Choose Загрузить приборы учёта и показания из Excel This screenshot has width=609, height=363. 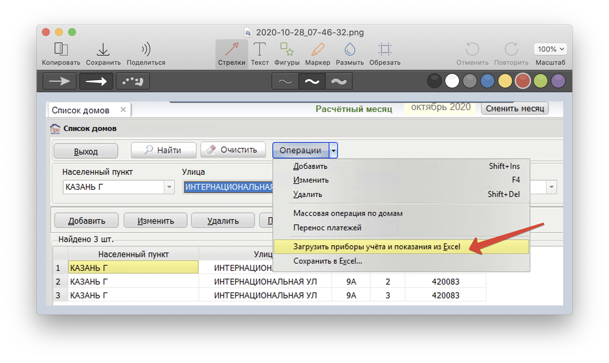pyautogui.click(x=401, y=247)
